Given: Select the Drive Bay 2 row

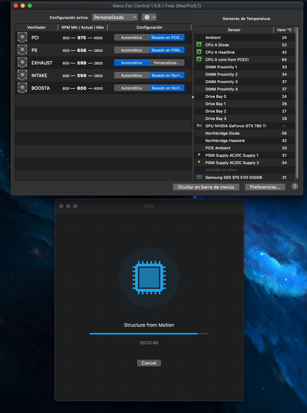Looking at the screenshot, I should coord(245,111).
